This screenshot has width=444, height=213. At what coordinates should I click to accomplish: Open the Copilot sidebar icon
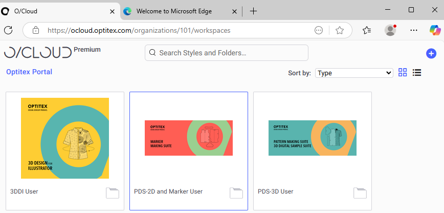(435, 30)
